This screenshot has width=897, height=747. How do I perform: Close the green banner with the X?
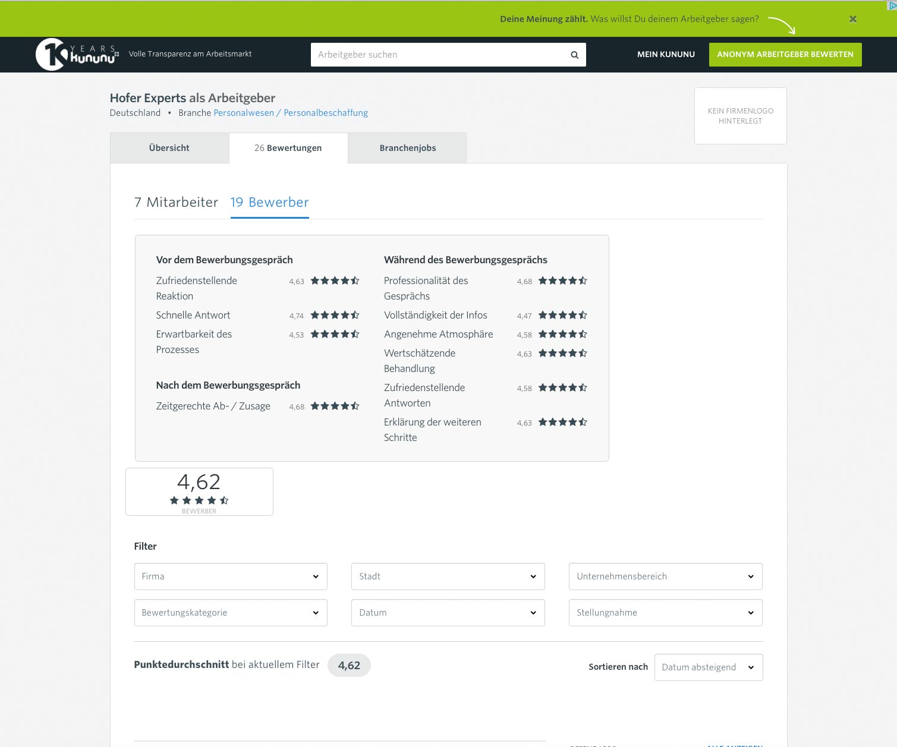[x=853, y=19]
